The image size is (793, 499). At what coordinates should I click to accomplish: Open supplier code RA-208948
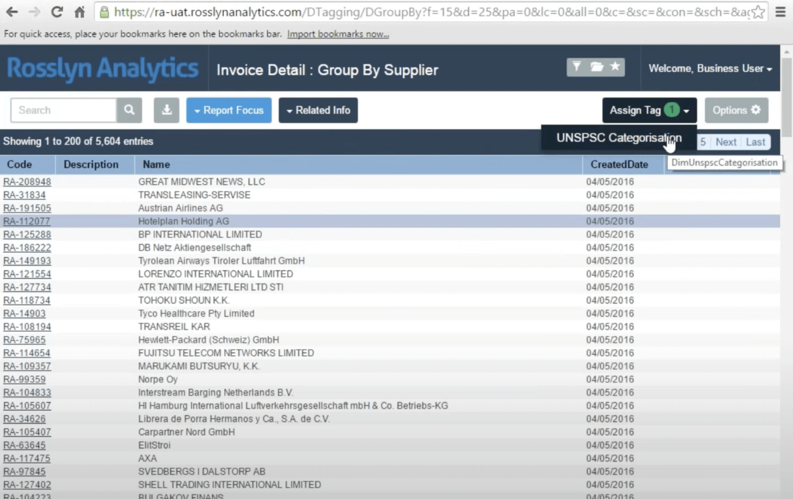pyautogui.click(x=27, y=182)
